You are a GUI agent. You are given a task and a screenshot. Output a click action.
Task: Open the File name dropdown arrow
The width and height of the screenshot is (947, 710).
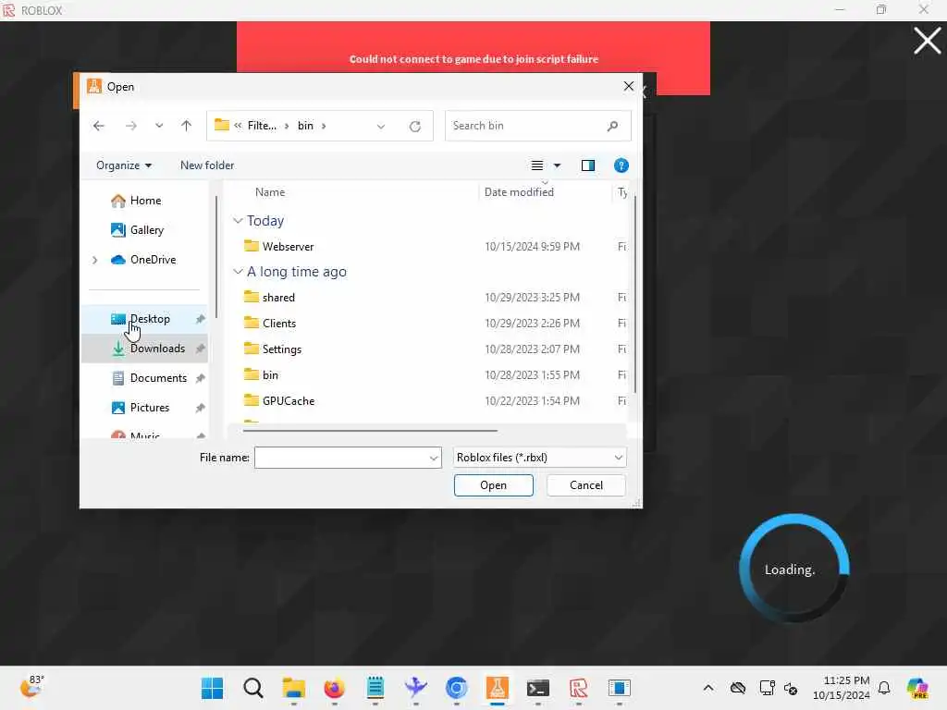point(434,459)
